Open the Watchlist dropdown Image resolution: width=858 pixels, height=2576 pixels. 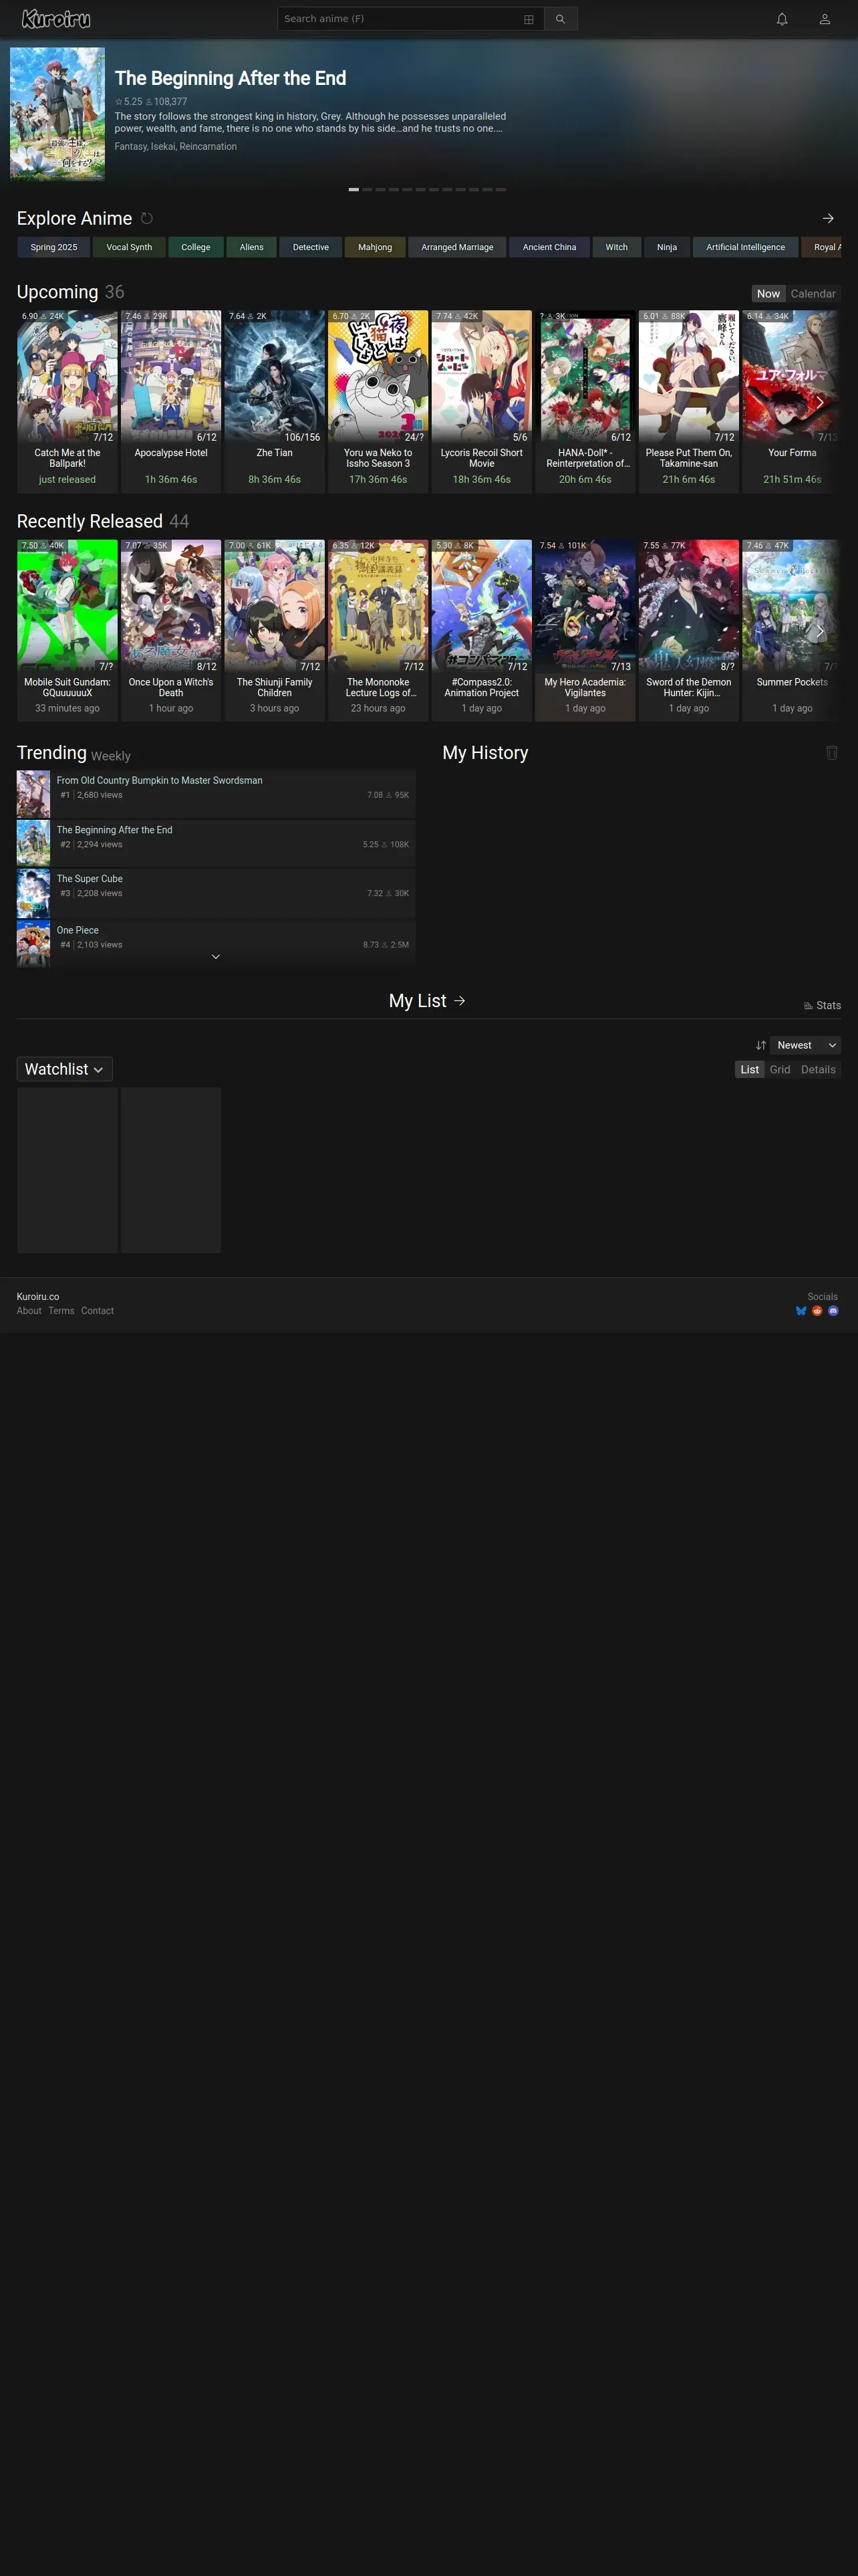pyautogui.click(x=65, y=1069)
